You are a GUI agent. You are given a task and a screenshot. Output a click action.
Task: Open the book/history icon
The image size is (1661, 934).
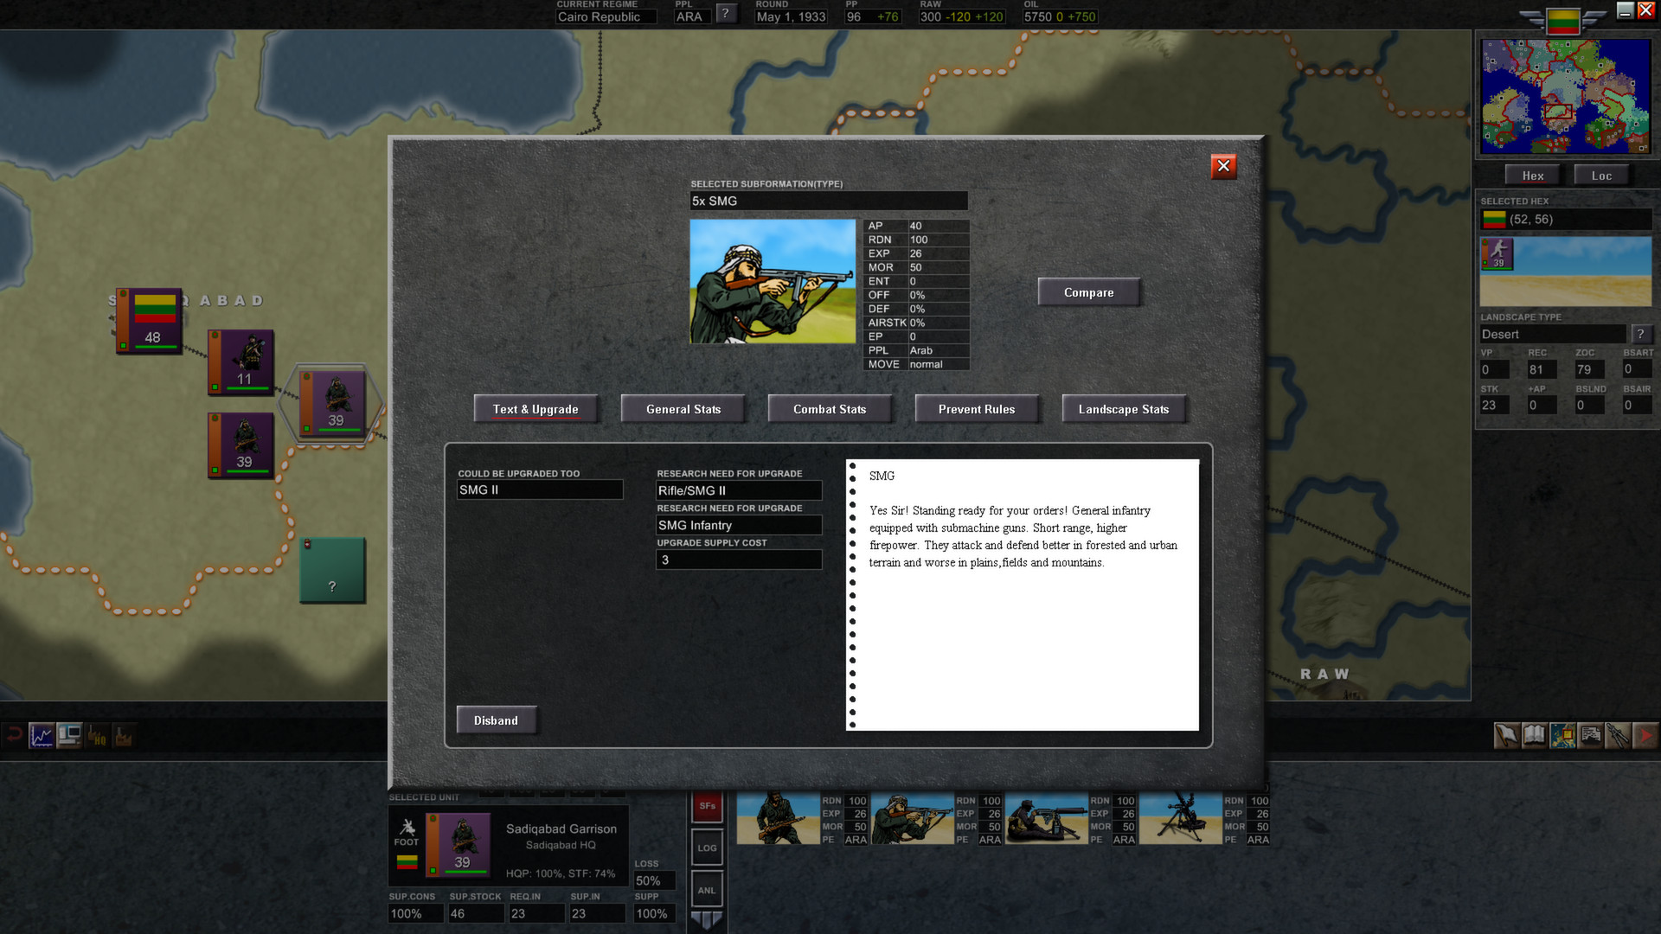[x=1533, y=736]
